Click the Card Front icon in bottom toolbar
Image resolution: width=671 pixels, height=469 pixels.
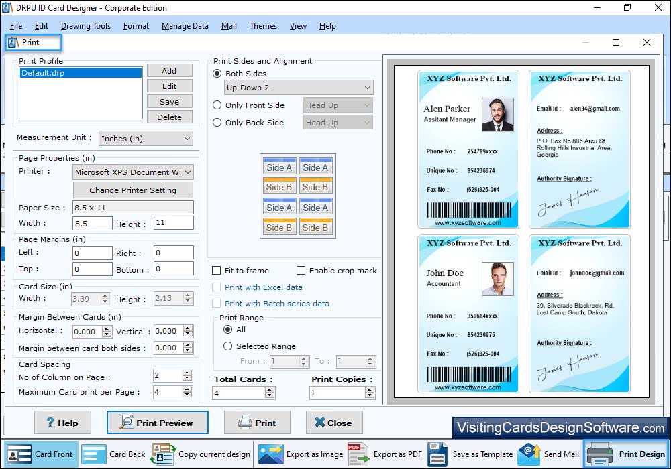point(19,454)
